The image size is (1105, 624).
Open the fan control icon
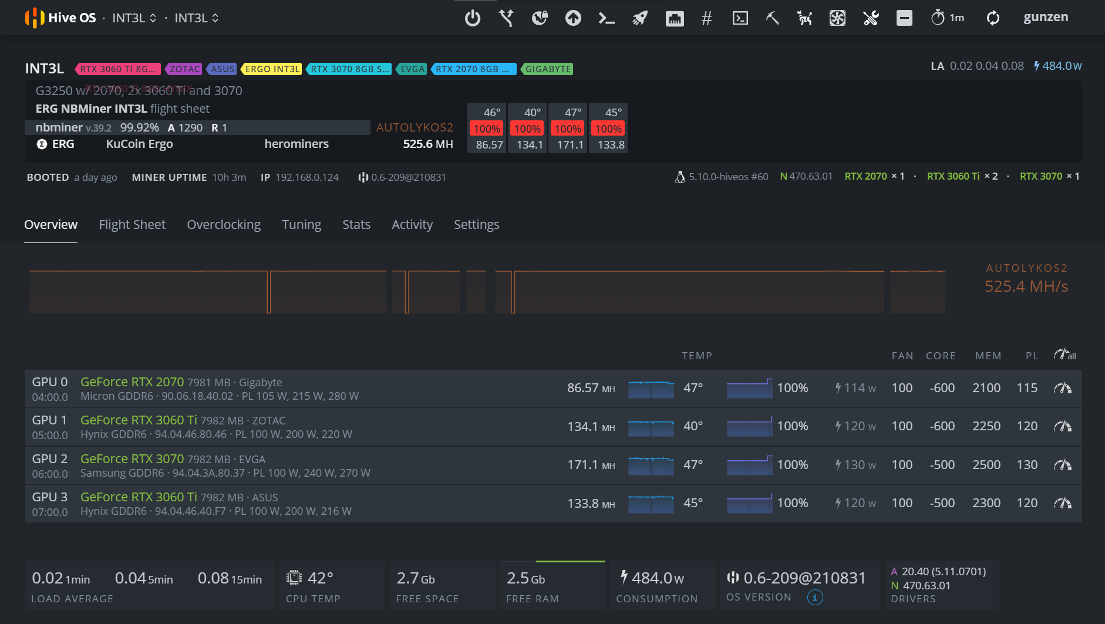click(x=837, y=18)
